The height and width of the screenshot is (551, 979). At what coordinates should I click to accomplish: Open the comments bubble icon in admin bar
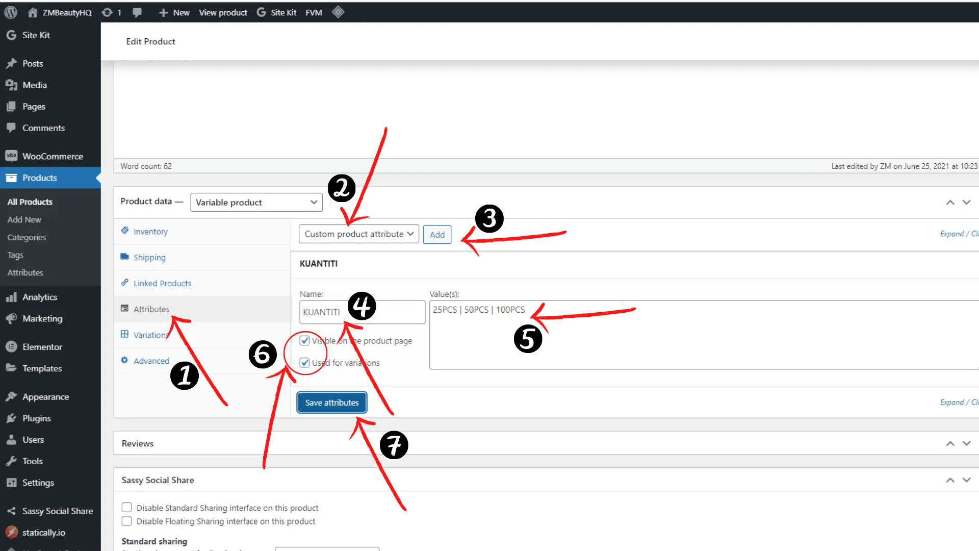(137, 12)
